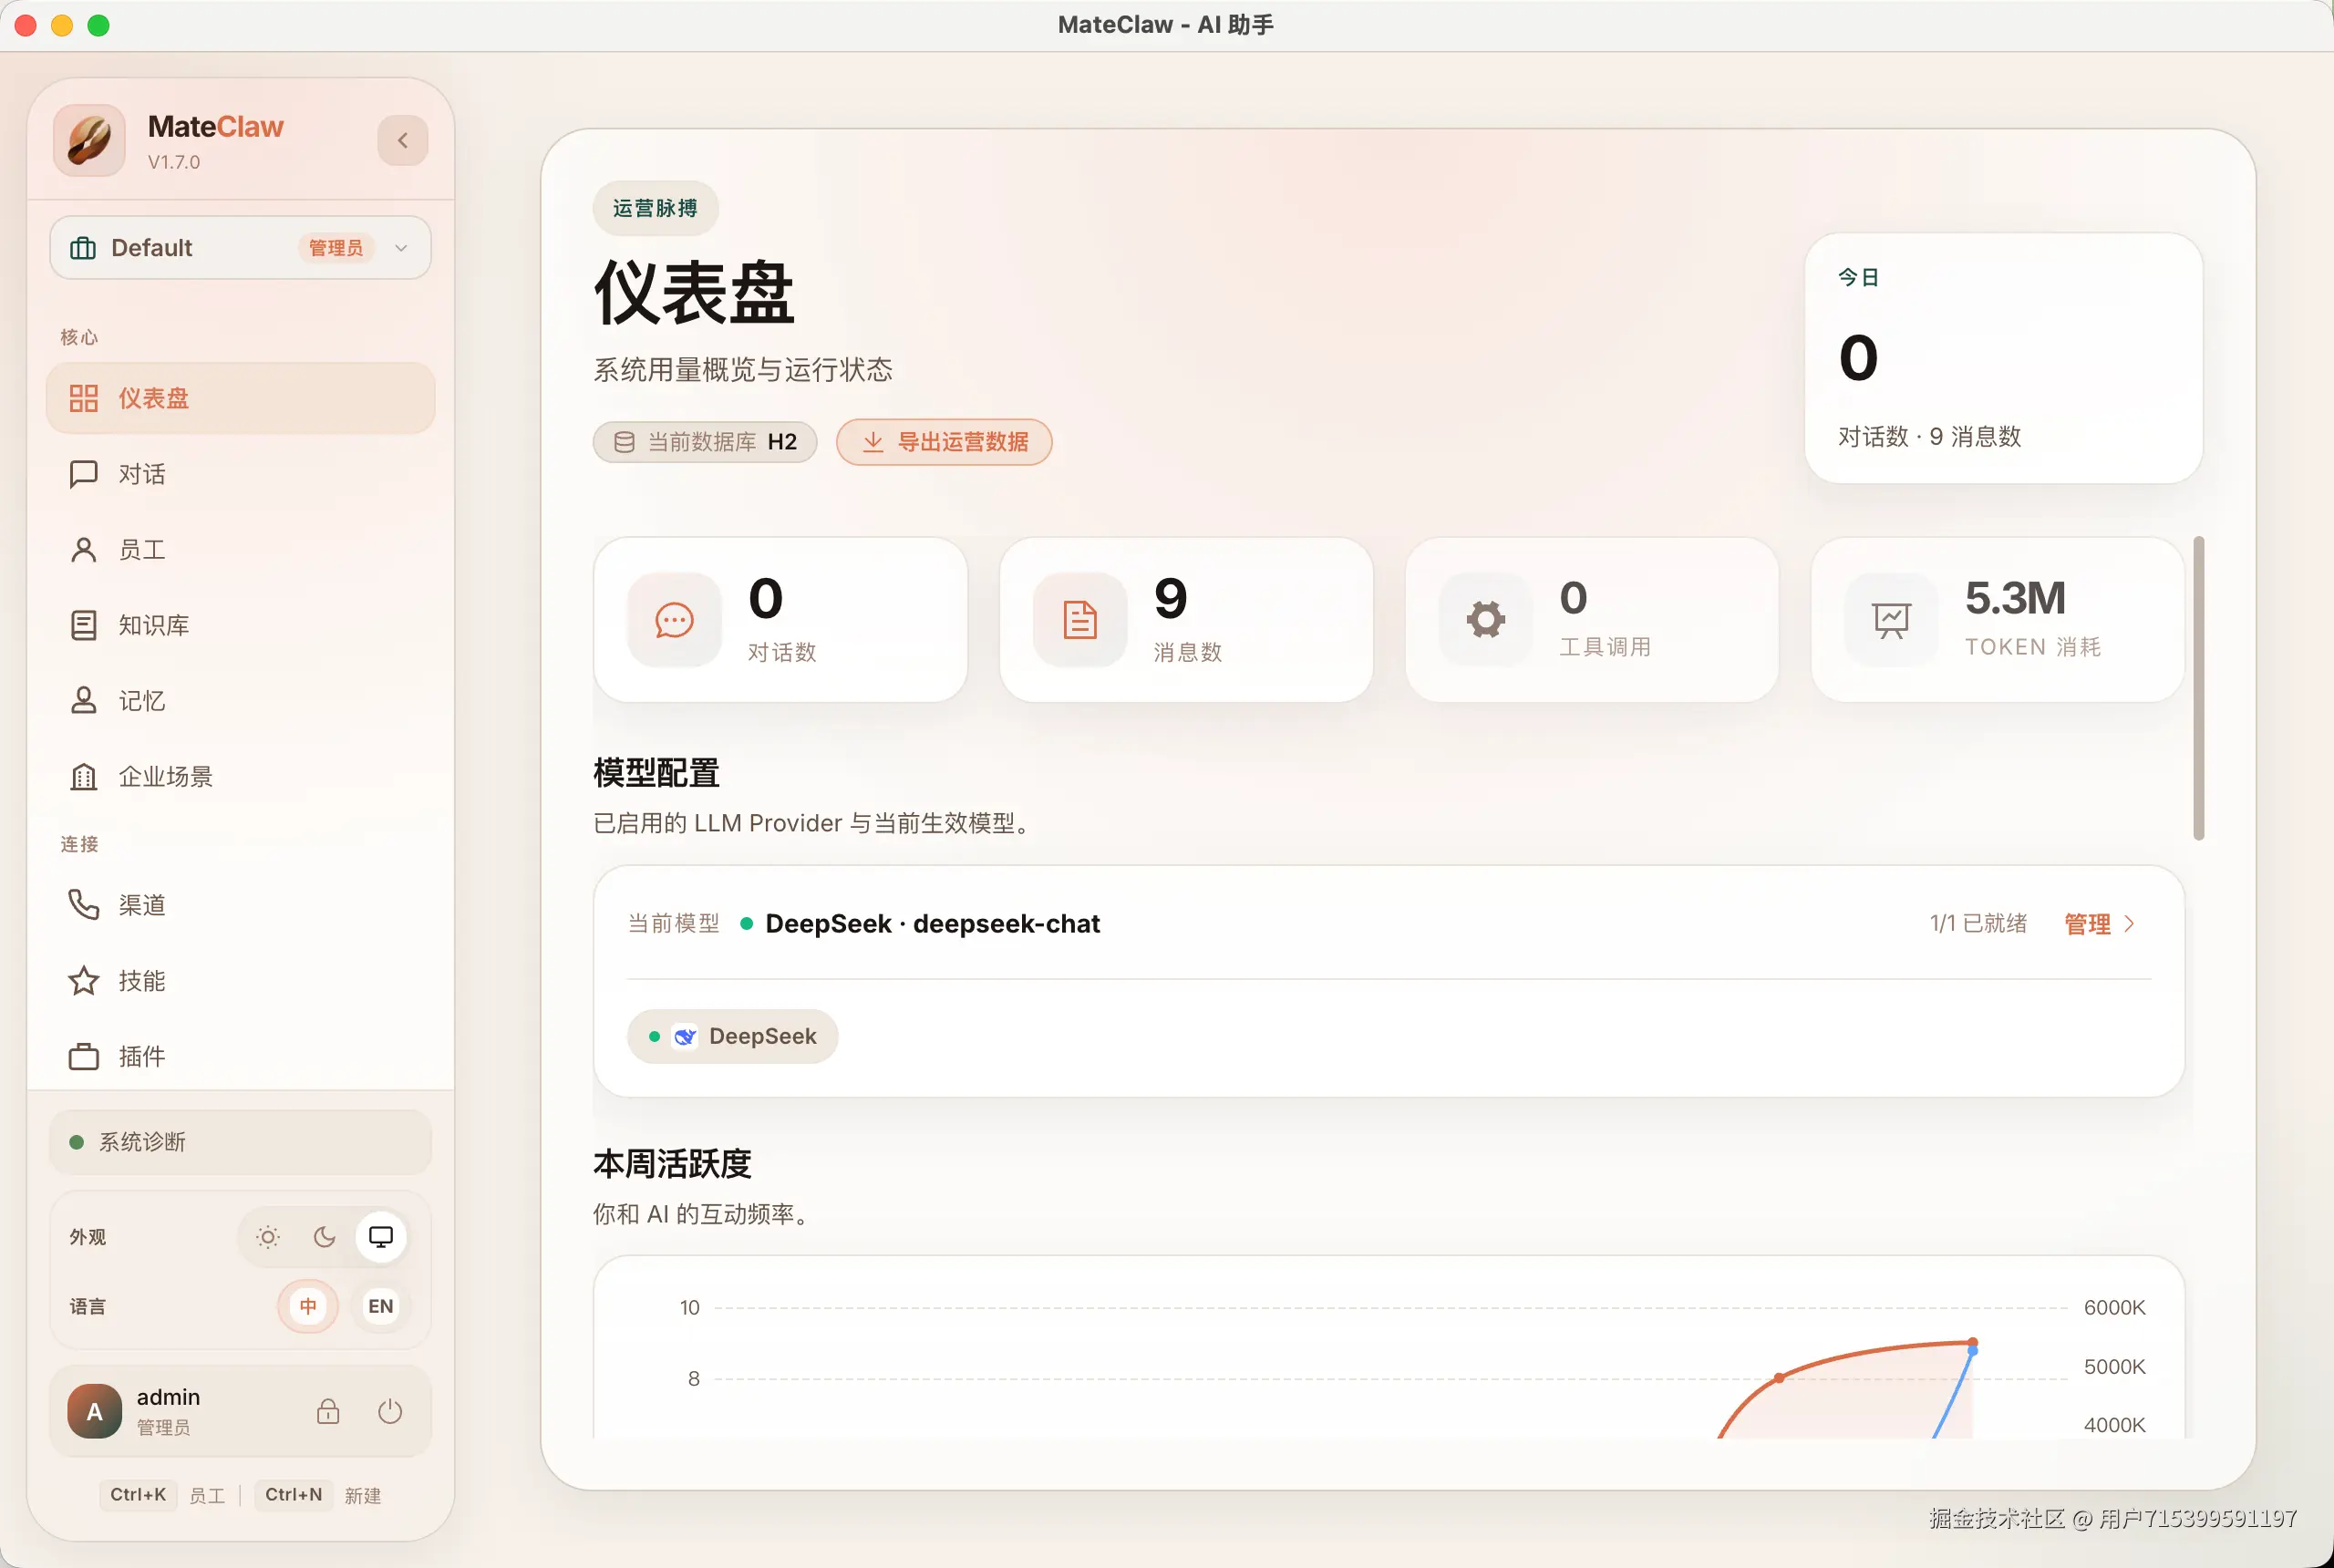
Task: Click the 模型配置 section heading
Action: (x=656, y=772)
